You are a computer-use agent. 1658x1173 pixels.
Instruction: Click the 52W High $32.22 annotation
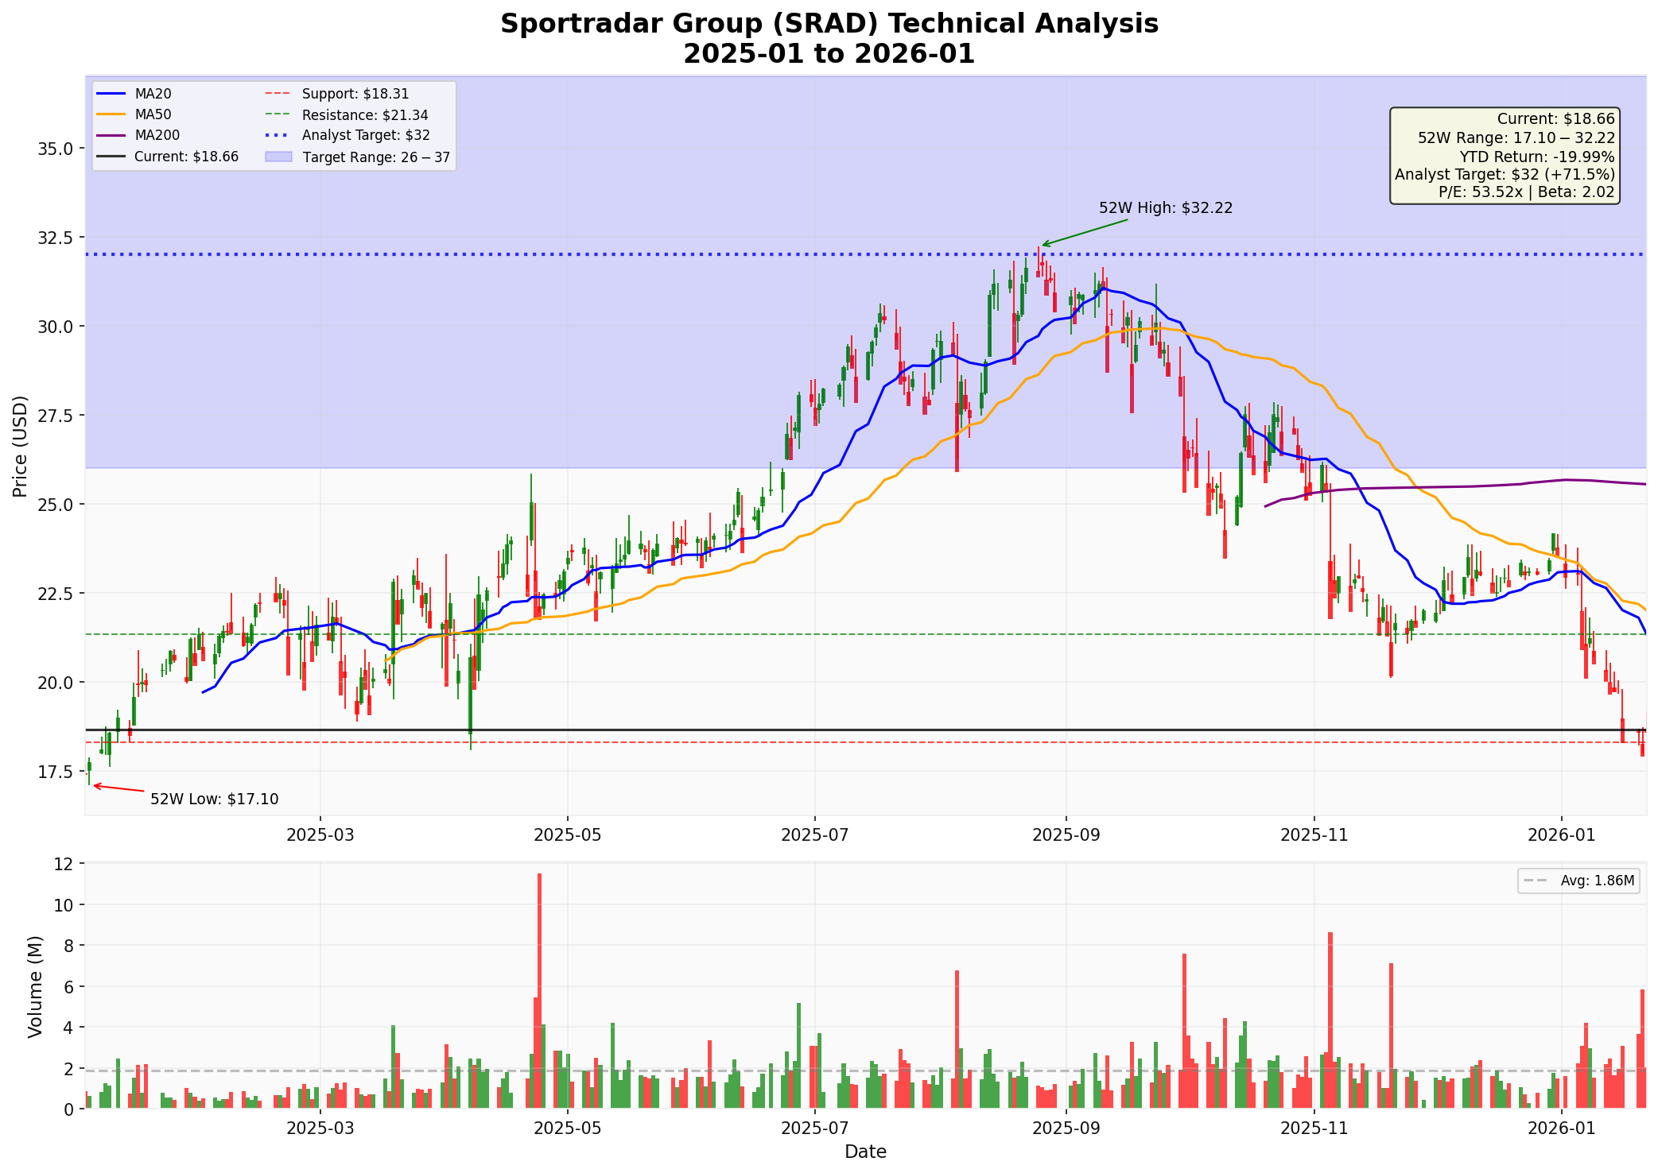tap(1165, 208)
